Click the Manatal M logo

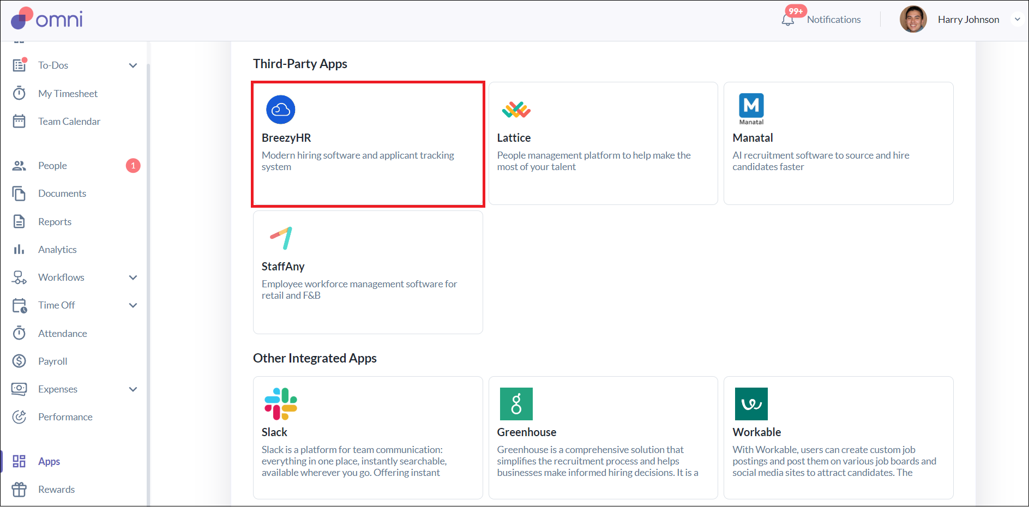(751, 109)
